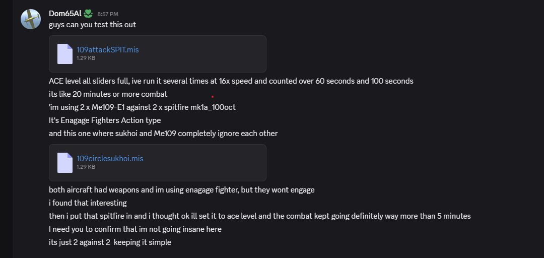This screenshot has height=258, width=544.
Task: Click the message starting "ACE level all sliders full"
Action: (x=231, y=81)
